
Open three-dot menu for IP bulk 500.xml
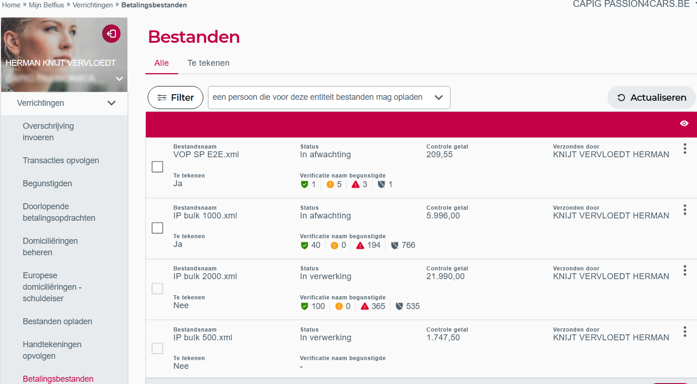685,332
